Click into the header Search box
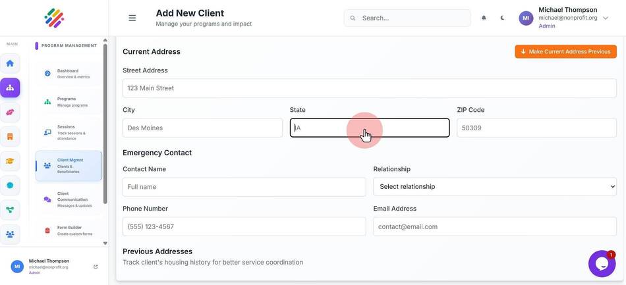This screenshot has width=626, height=285. click(407, 18)
